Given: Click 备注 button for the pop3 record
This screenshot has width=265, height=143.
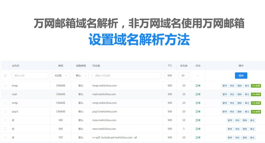Looking at the screenshot, I should (247, 112).
